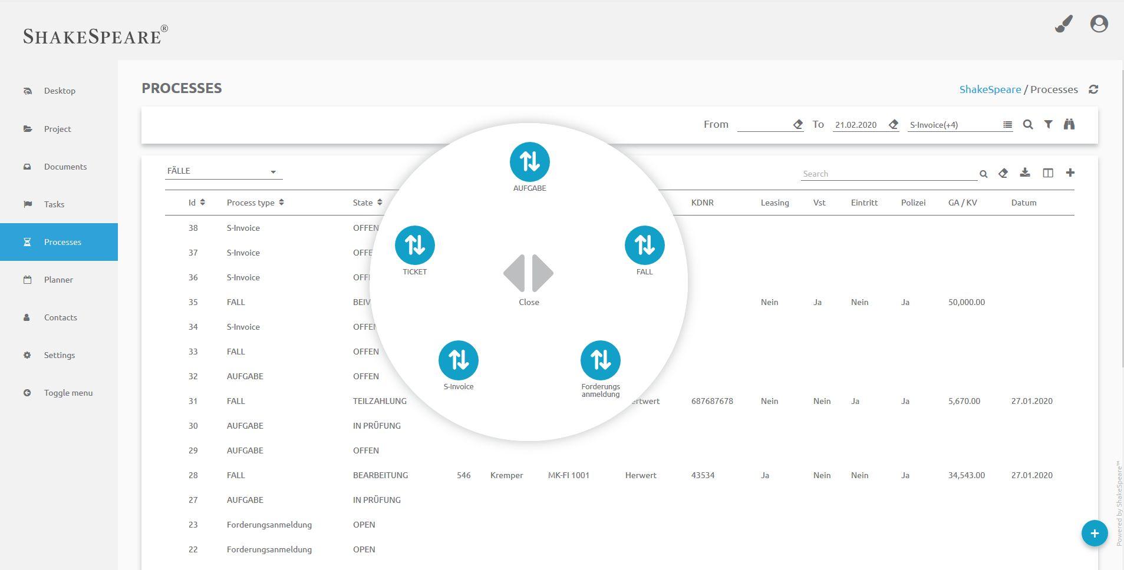The image size is (1124, 570).
Task: Select FALL in radial menu
Action: 645,246
